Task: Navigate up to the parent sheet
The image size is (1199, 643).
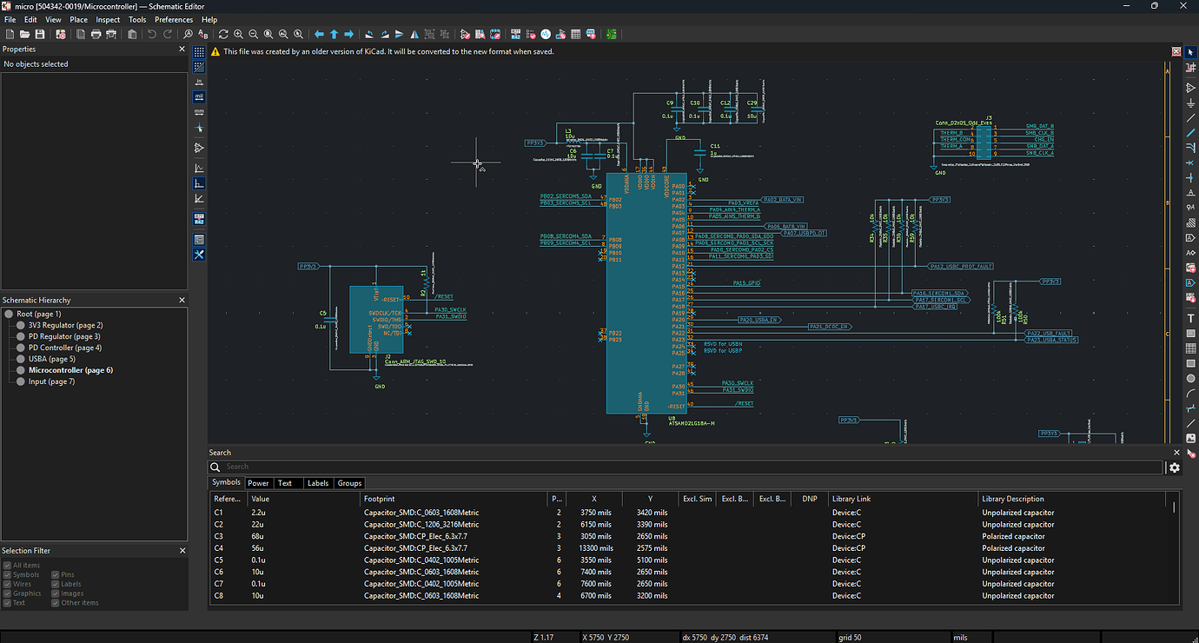Action: tap(335, 34)
